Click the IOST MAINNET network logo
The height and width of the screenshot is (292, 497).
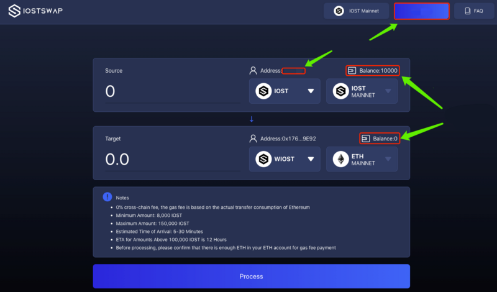(340, 91)
